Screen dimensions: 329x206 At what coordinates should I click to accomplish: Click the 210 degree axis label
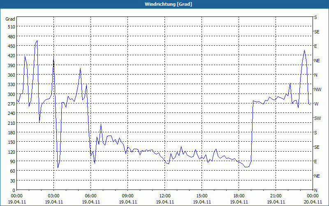pyautogui.click(x=12, y=123)
